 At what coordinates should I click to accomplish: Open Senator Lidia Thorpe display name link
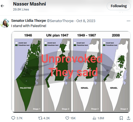click(29, 21)
